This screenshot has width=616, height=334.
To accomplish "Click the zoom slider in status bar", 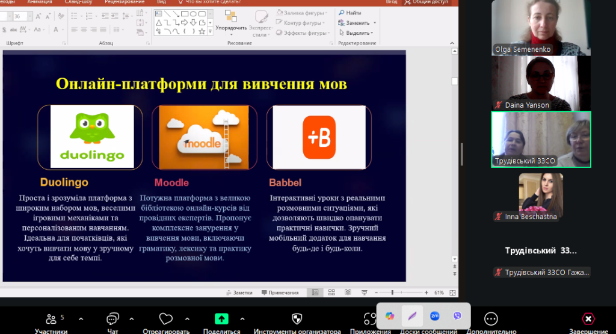I will tap(393, 292).
